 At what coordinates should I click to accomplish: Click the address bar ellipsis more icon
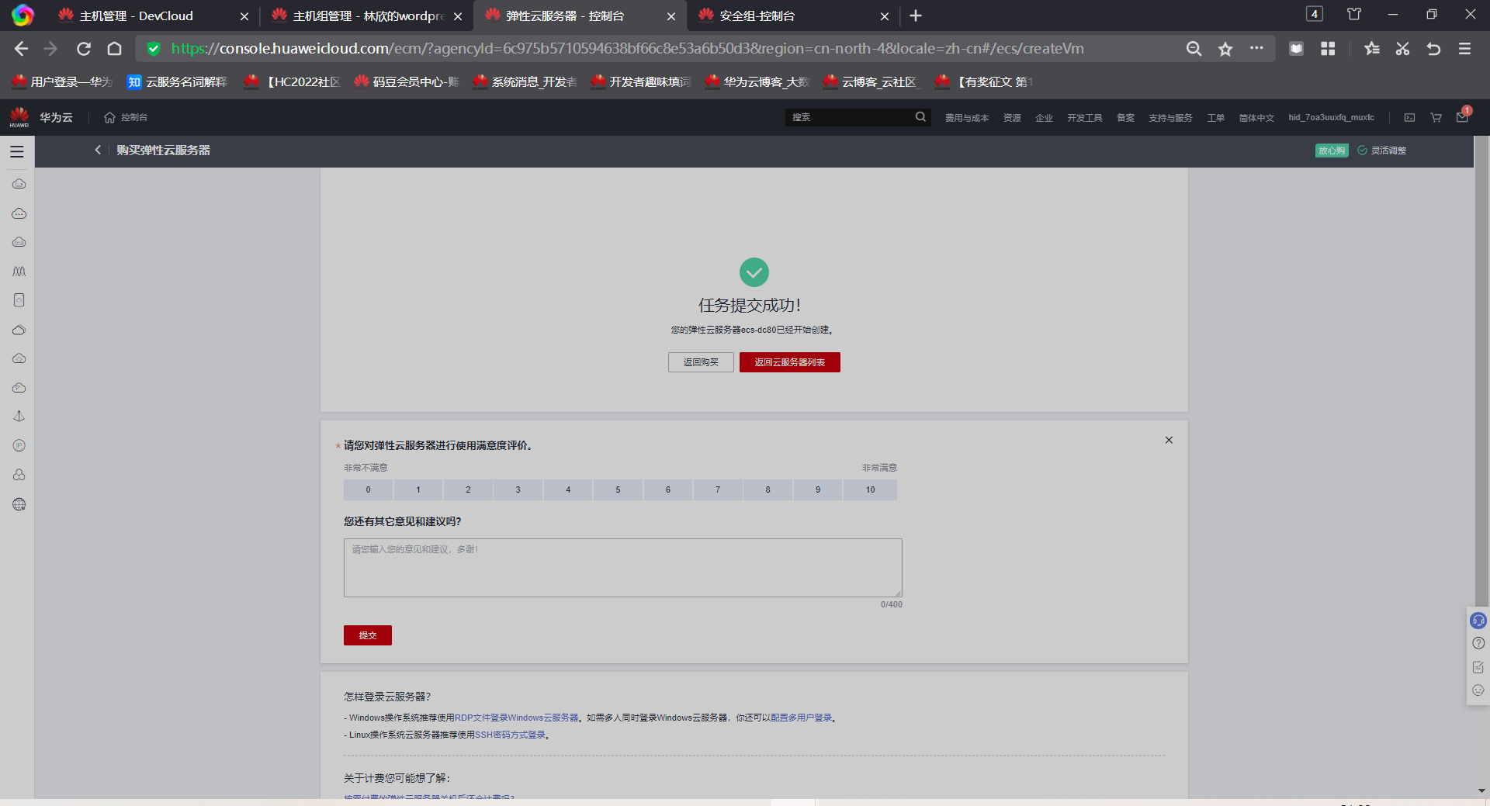(x=1256, y=48)
